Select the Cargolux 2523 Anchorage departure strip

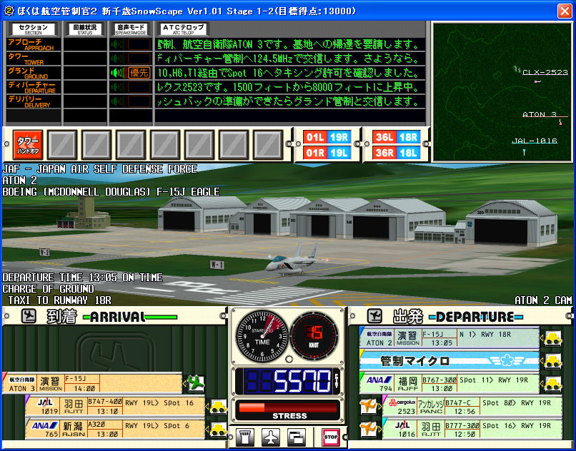tap(472, 407)
